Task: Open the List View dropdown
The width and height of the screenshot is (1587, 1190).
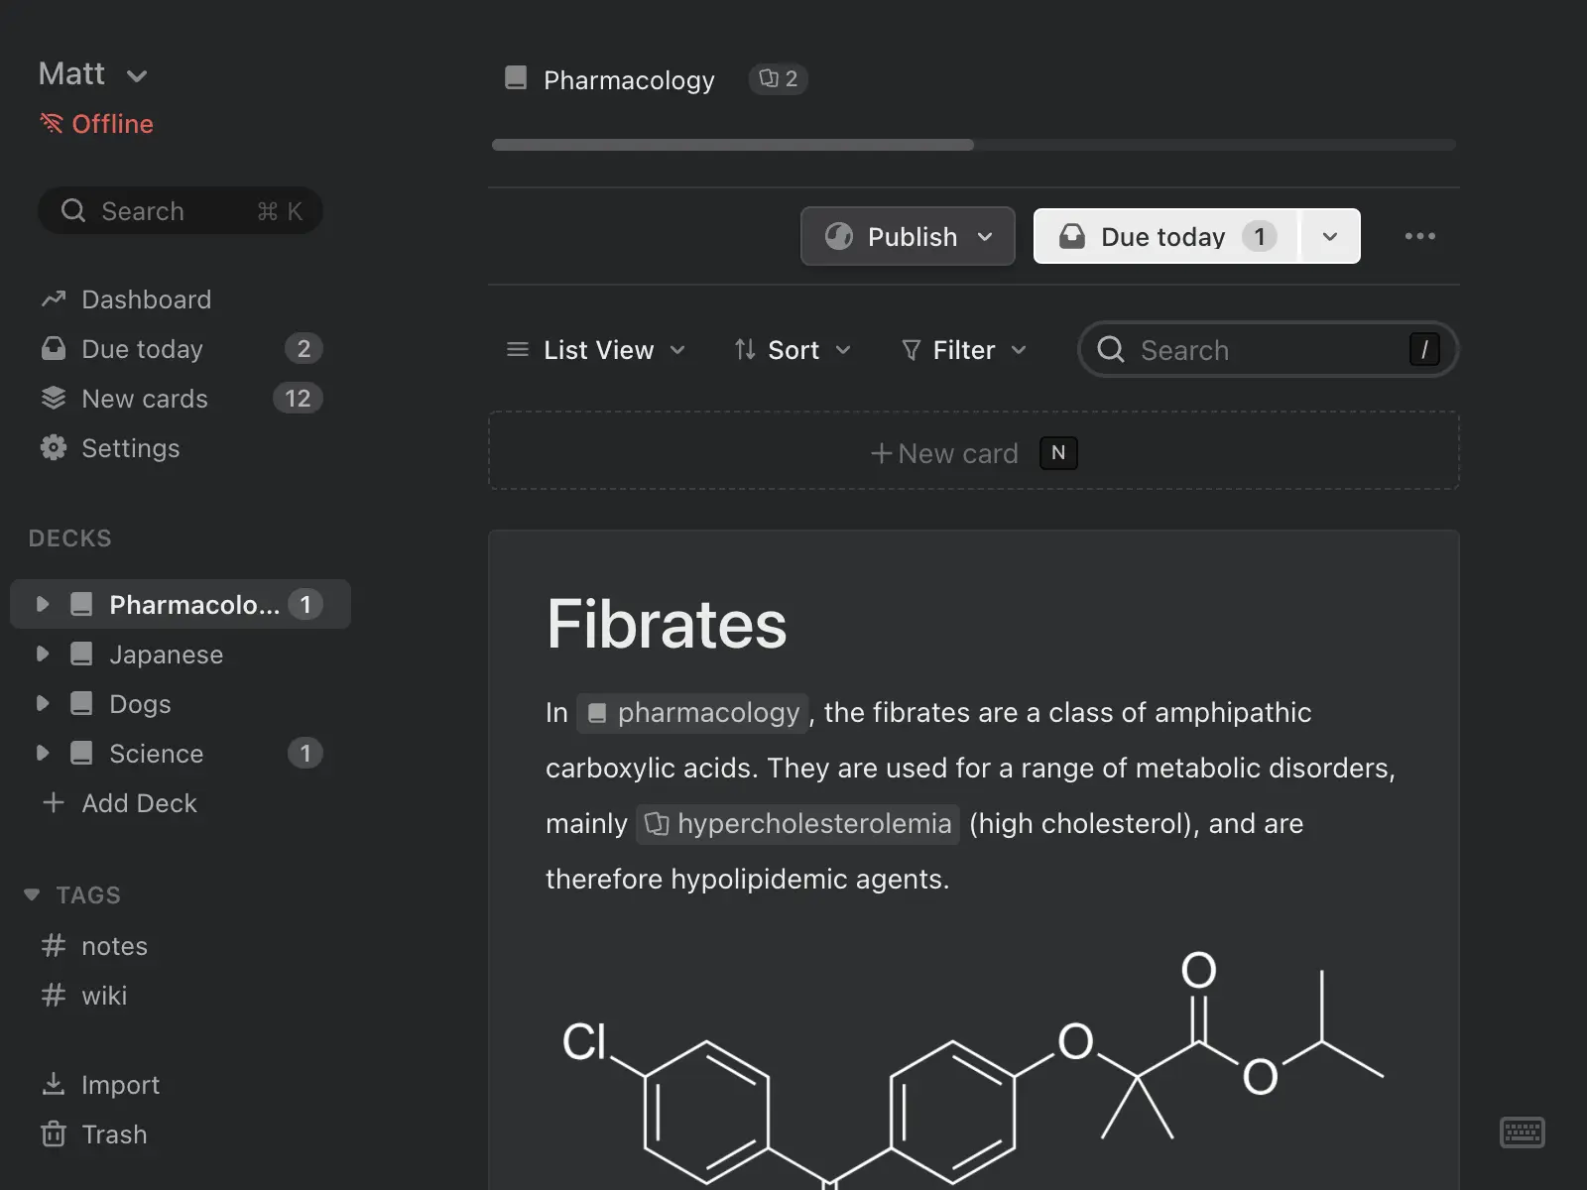Action: point(596,350)
